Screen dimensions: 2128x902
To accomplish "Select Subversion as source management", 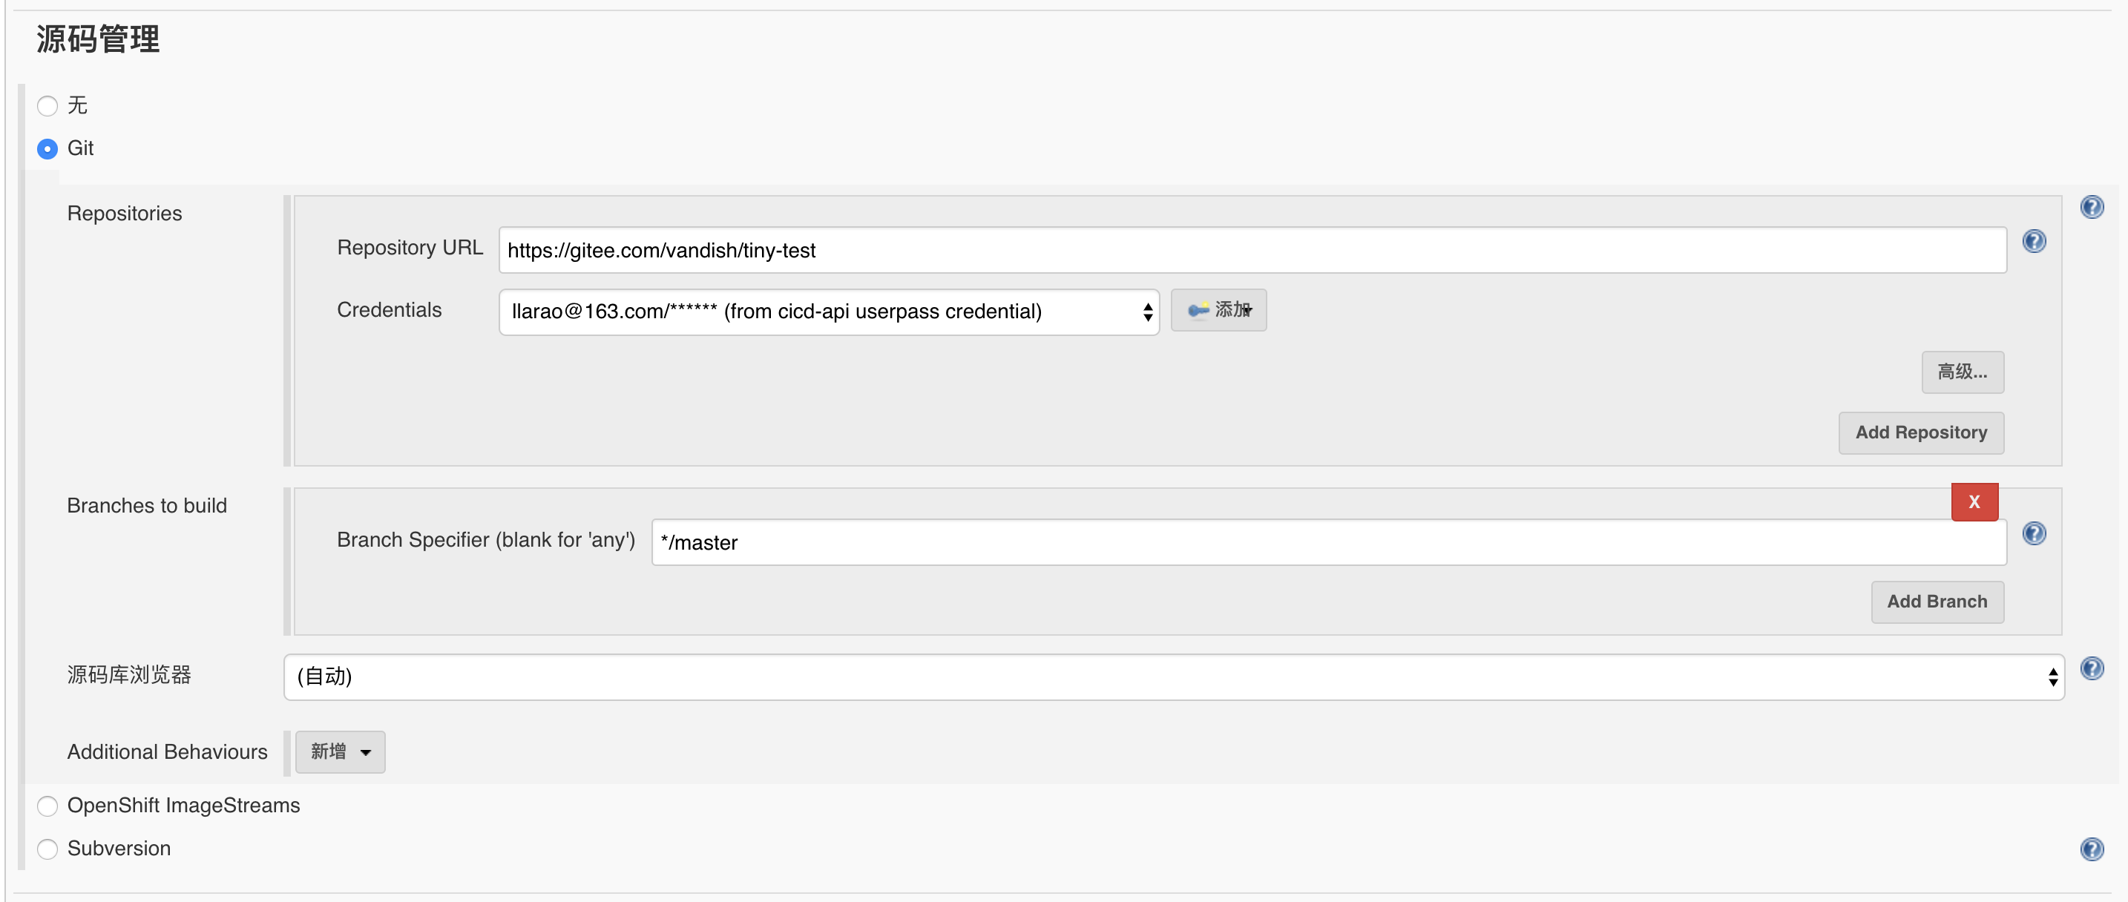I will 47,849.
